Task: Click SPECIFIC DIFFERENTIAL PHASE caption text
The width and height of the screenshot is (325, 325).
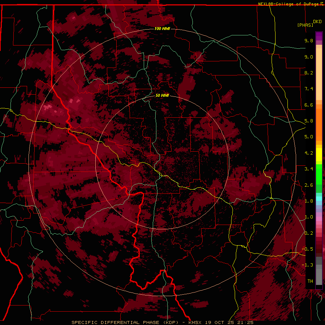Action: coord(115,322)
